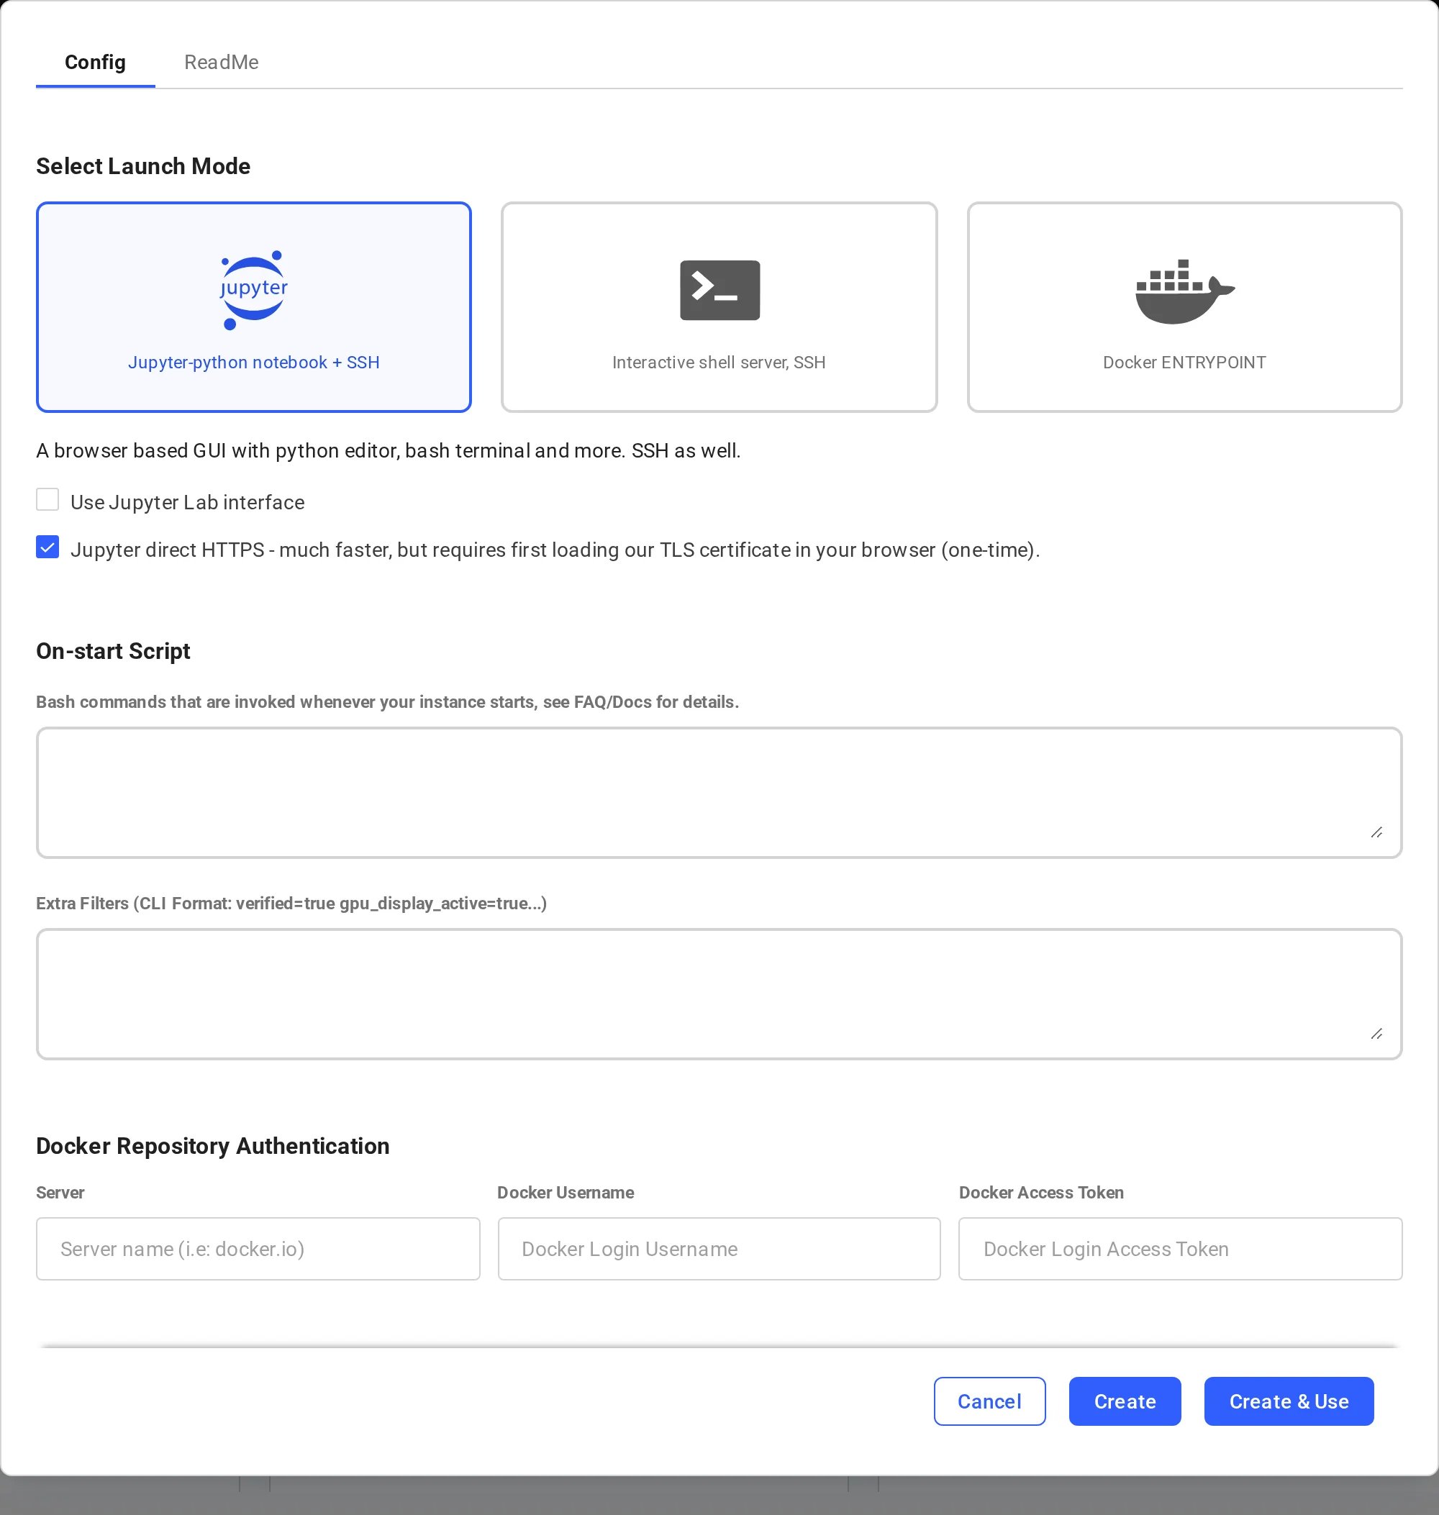This screenshot has height=1515, width=1439.
Task: Click the Docker whale icon
Action: point(1184,291)
